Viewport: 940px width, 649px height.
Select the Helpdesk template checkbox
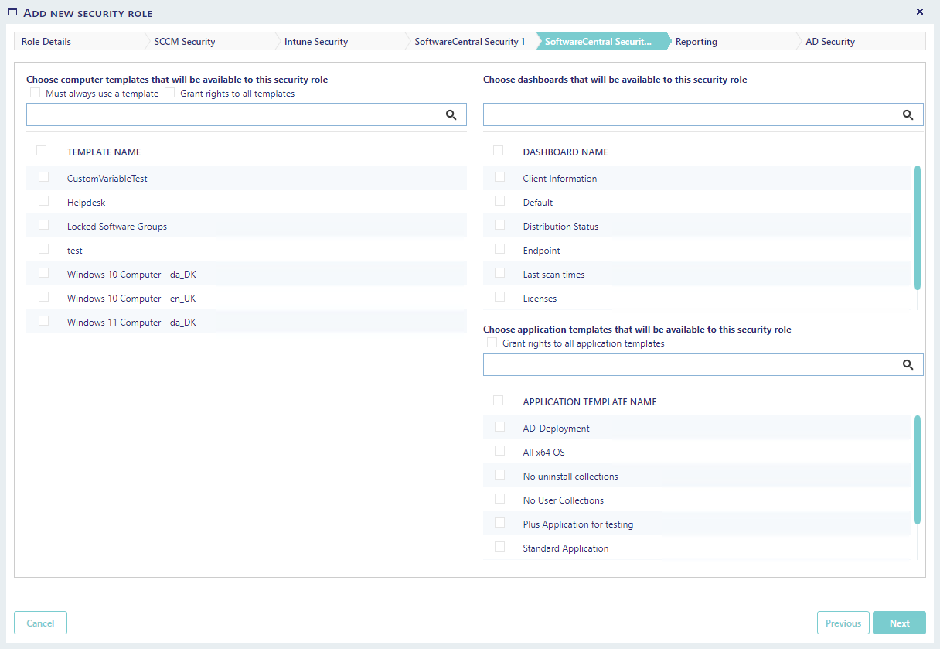pyautogui.click(x=44, y=201)
